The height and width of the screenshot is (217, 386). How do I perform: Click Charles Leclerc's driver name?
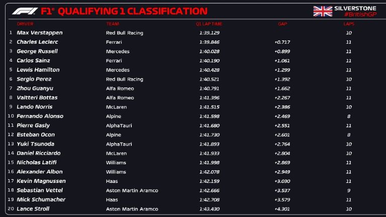click(x=37, y=42)
